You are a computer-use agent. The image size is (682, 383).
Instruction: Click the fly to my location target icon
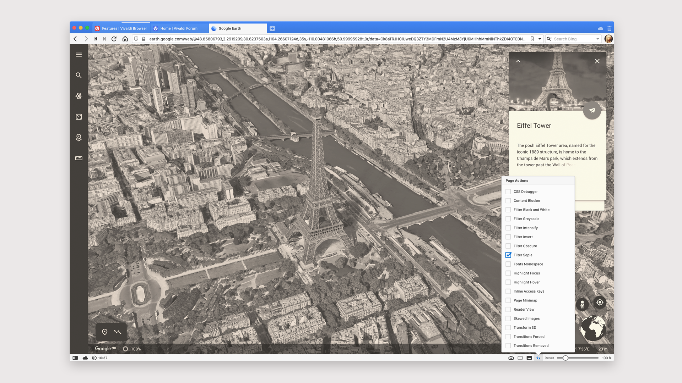point(600,302)
